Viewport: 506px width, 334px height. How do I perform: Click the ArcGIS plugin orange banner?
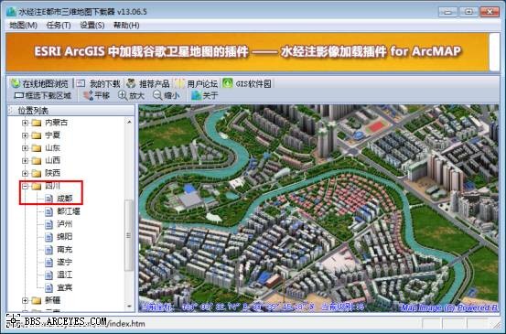(x=247, y=51)
